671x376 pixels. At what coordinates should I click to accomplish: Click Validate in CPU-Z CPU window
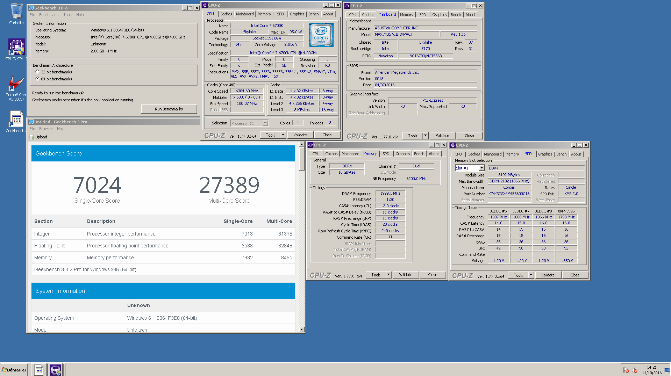point(300,135)
